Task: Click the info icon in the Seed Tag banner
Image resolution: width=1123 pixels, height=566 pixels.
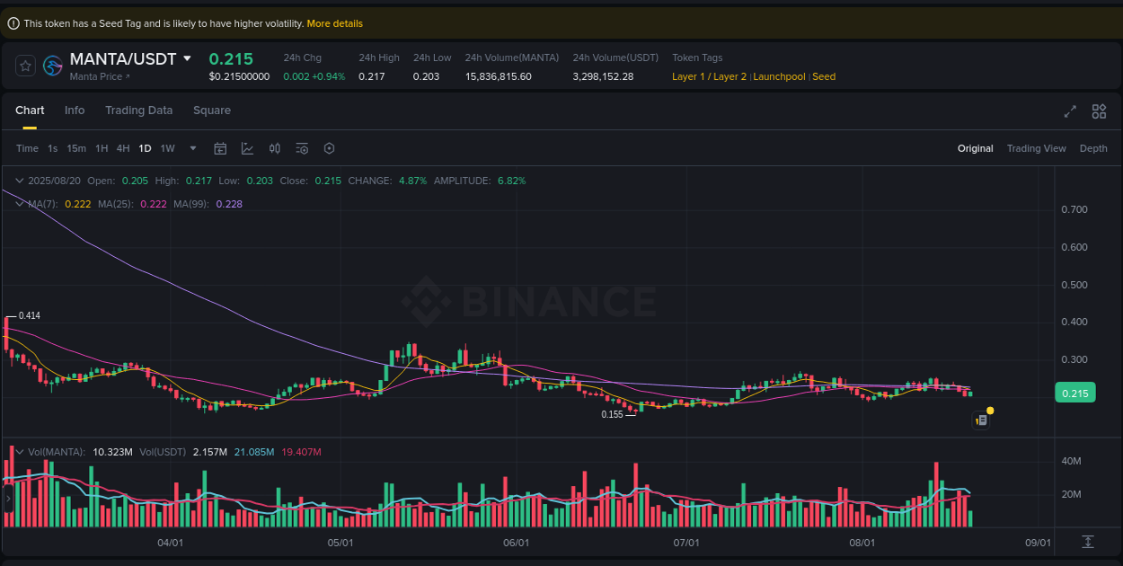Action: pyautogui.click(x=12, y=22)
